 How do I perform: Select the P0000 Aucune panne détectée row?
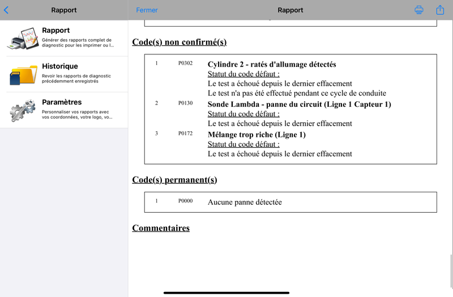tap(290, 202)
